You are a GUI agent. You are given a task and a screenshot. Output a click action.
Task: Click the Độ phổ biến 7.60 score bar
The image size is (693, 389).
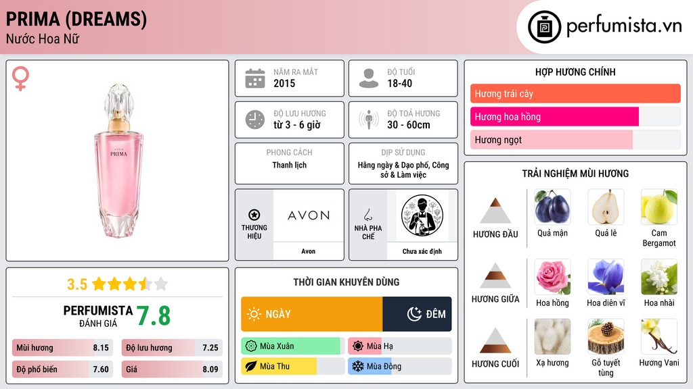63,369
